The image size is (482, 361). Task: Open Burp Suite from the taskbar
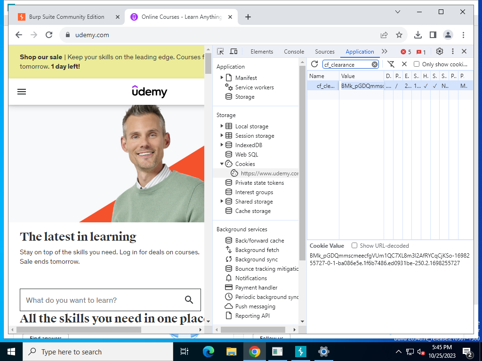point(300,352)
